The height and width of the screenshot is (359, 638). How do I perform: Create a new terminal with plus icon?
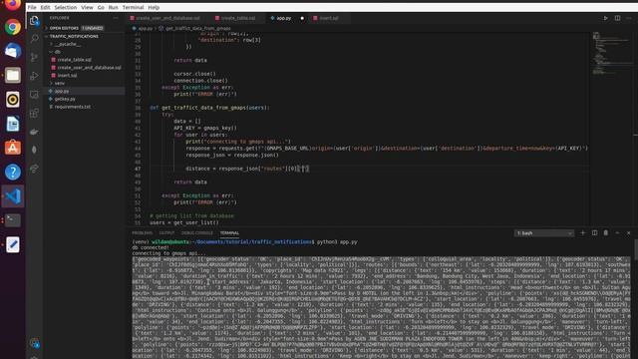coord(582,232)
